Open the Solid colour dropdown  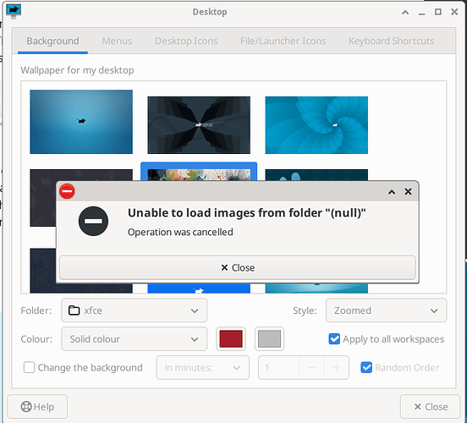pos(134,339)
